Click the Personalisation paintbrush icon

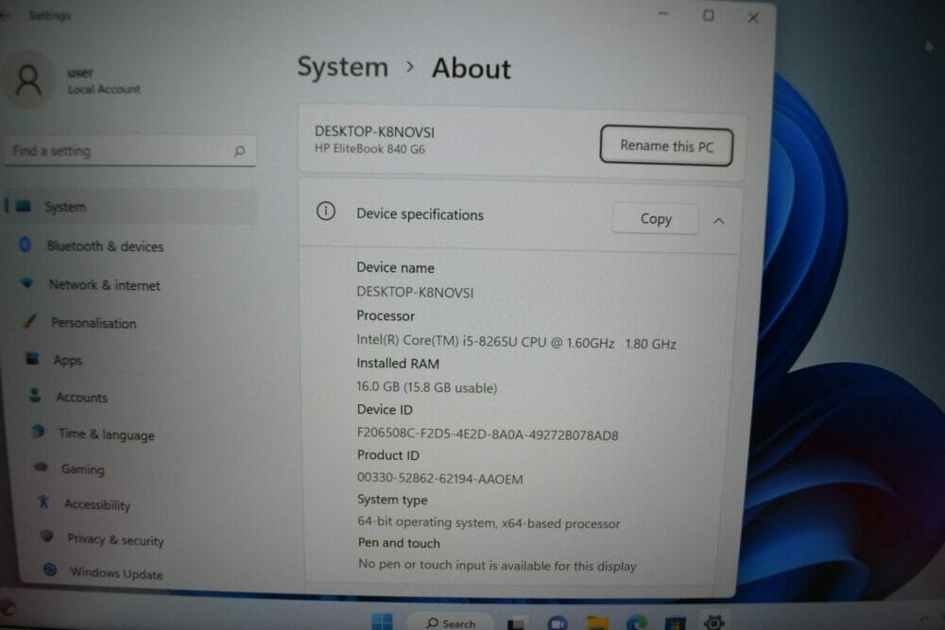30,320
